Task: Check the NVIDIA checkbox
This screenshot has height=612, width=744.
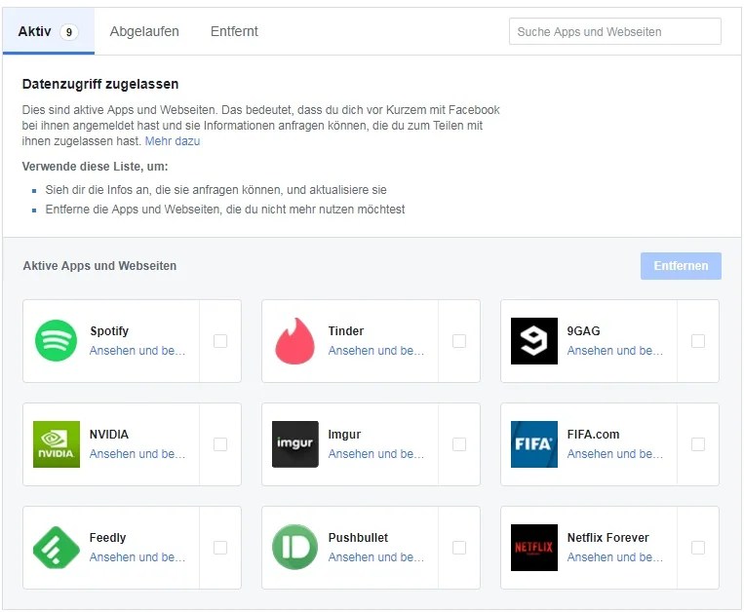Action: tap(220, 444)
